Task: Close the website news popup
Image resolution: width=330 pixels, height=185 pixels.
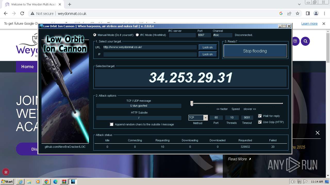Action: pyautogui.click(x=318, y=133)
